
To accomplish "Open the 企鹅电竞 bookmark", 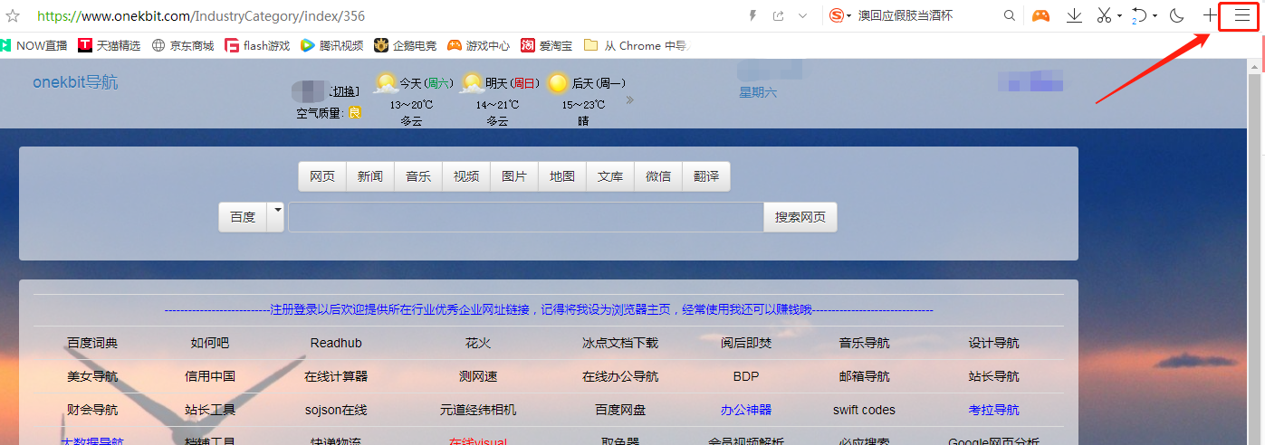I will point(405,45).
